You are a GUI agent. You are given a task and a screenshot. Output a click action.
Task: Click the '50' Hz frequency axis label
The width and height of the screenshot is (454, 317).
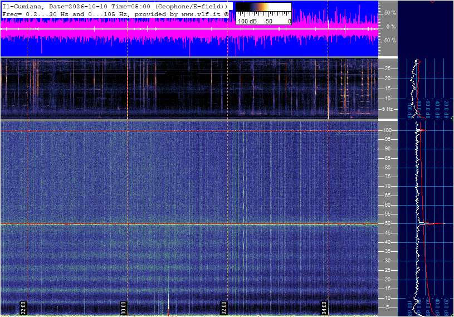(x=388, y=223)
